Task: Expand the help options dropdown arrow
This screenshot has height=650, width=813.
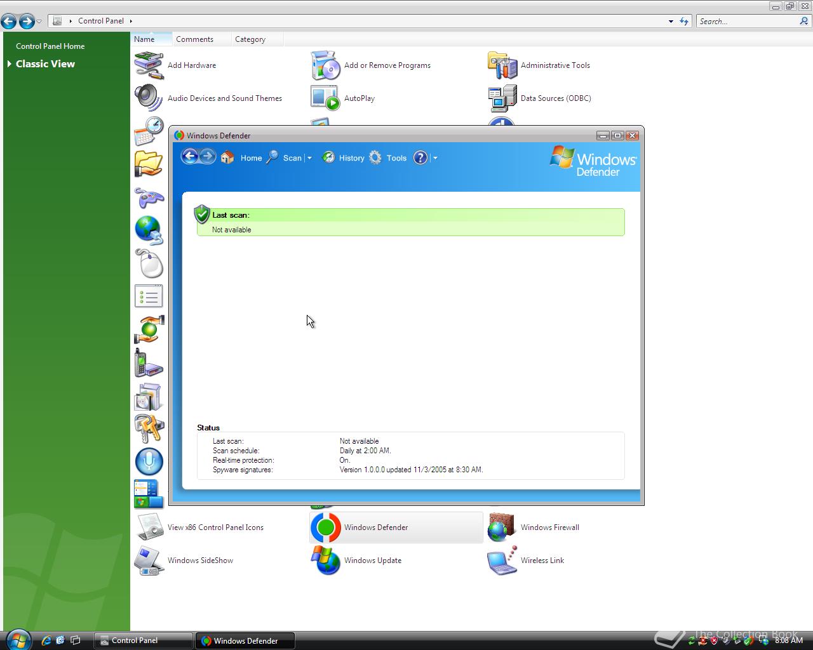Action: (435, 158)
